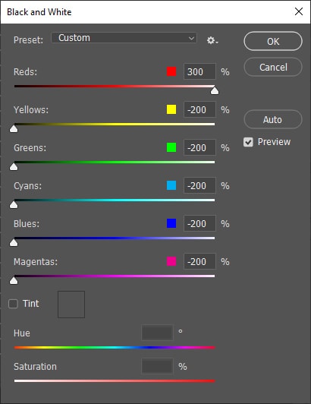The height and width of the screenshot is (404, 311).
Task: Close the Black and White dialog
Action: [299, 11]
